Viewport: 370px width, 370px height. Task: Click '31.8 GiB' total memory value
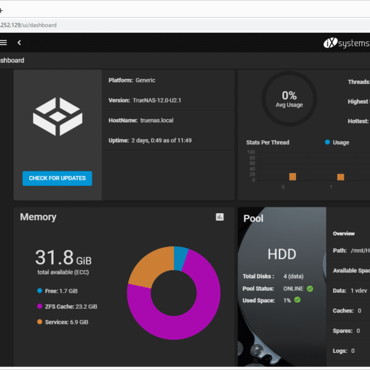[x=63, y=257]
